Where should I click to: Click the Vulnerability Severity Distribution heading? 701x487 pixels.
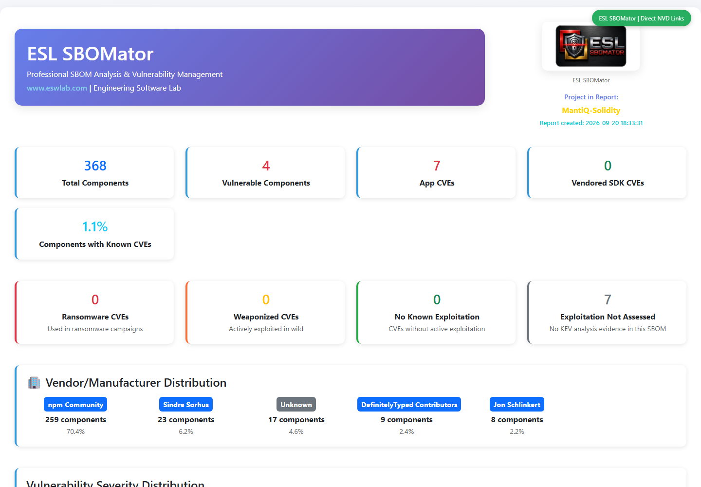coord(115,483)
